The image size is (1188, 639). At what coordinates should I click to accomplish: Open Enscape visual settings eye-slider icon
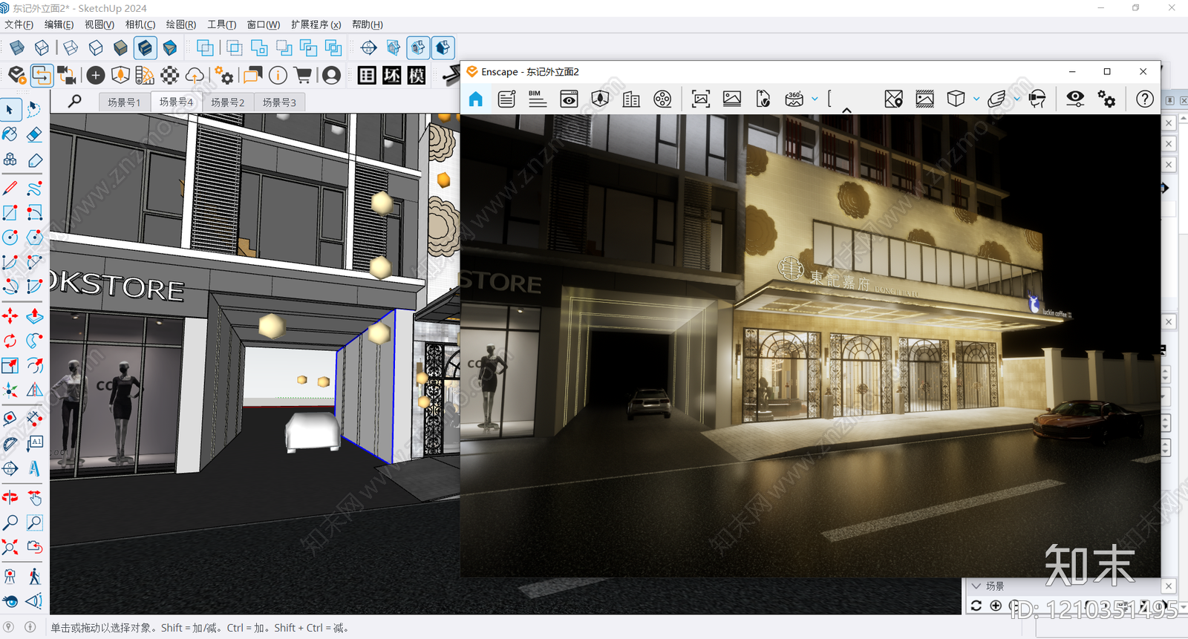1075,99
